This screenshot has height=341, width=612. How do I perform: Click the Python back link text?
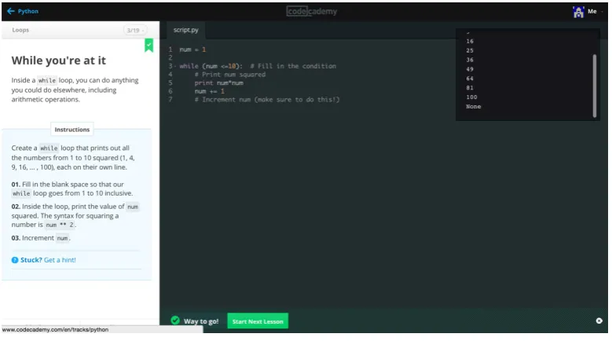click(28, 11)
